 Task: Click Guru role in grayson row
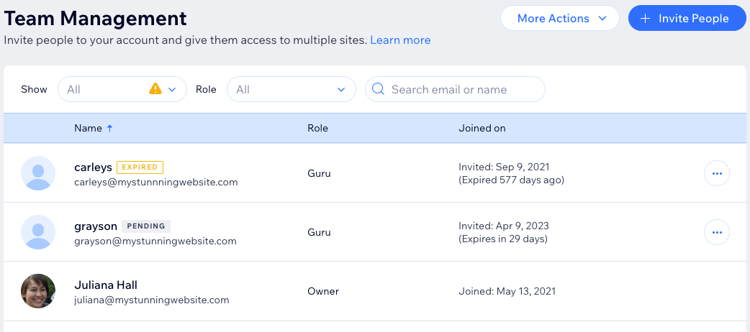[x=319, y=232]
